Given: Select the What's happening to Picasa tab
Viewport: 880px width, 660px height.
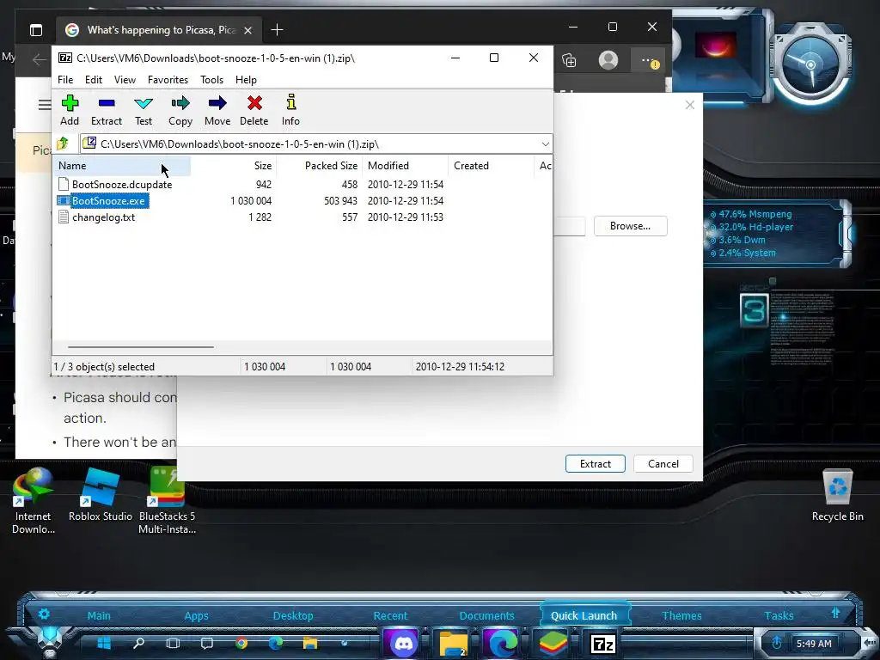Looking at the screenshot, I should pyautogui.click(x=160, y=30).
